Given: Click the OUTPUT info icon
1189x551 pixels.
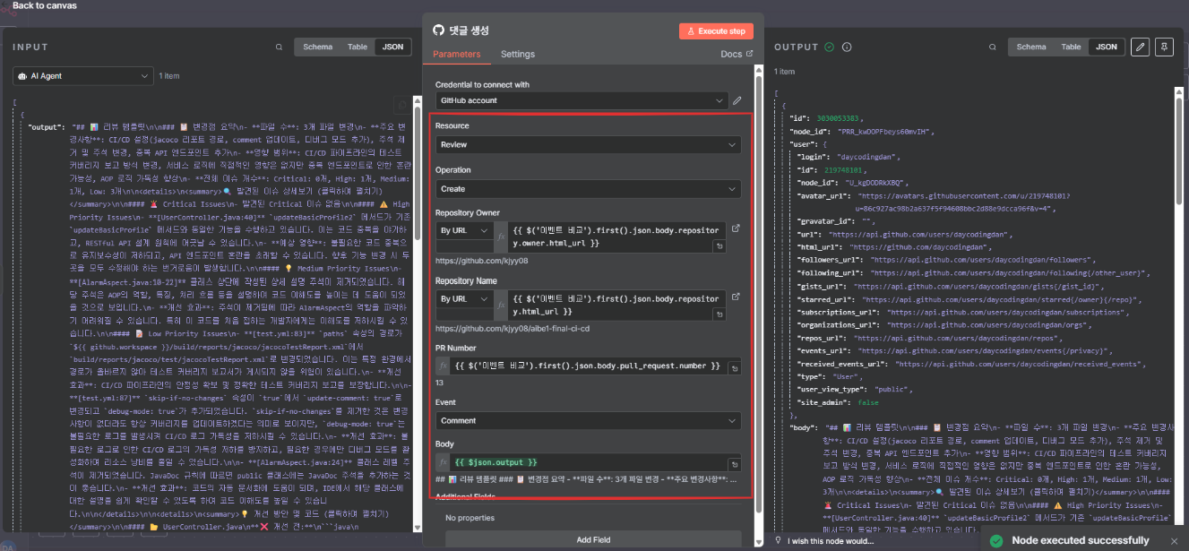Looking at the screenshot, I should coord(847,47).
